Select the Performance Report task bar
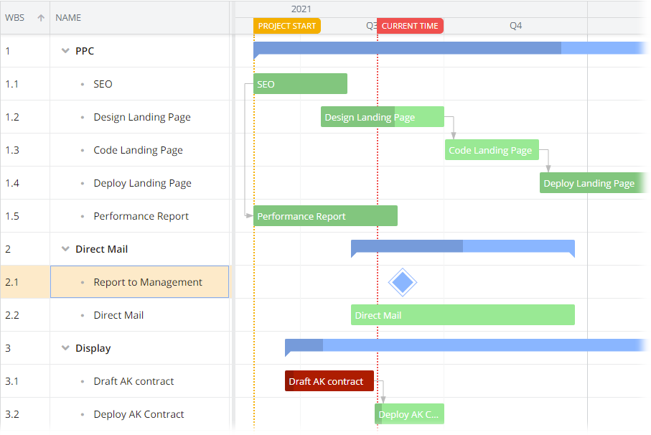 point(325,216)
